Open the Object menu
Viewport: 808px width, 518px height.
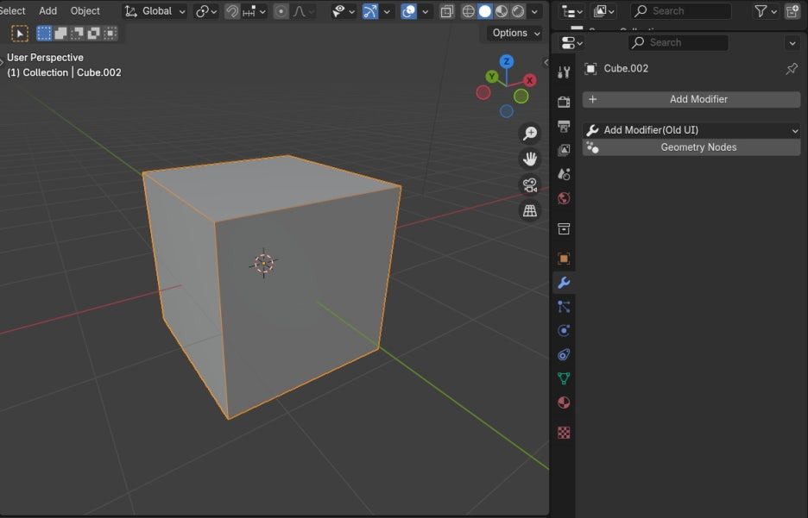point(85,11)
